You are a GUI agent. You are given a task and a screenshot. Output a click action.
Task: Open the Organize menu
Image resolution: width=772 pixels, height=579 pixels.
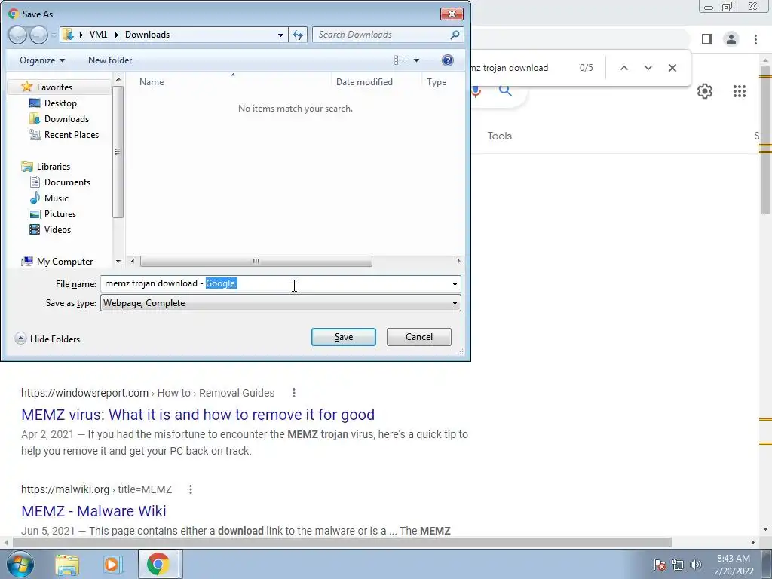(42, 60)
